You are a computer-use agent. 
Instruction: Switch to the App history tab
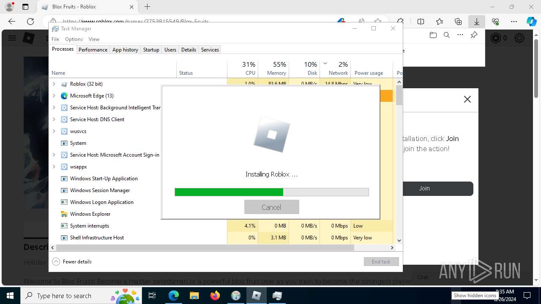click(125, 49)
